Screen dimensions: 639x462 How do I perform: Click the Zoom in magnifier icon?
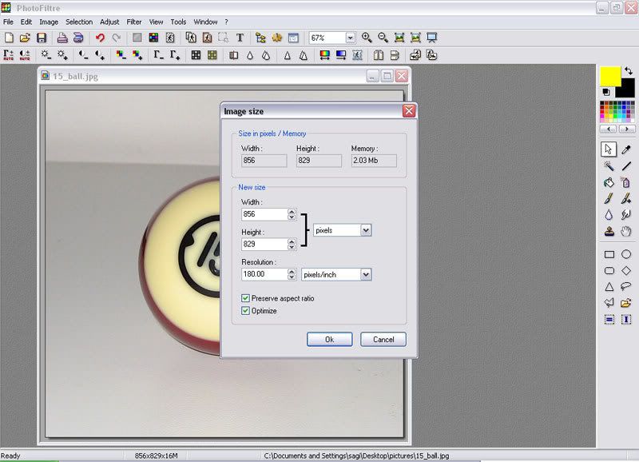(x=367, y=38)
